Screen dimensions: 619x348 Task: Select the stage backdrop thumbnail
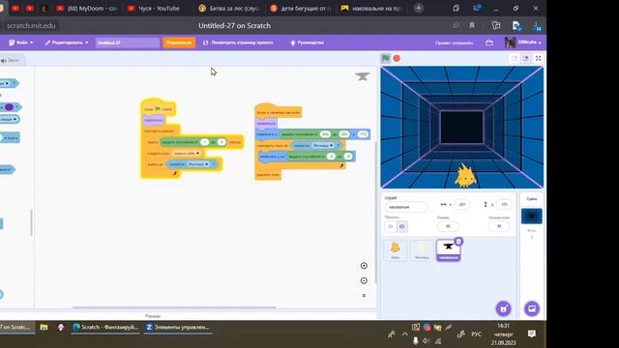[x=532, y=217]
